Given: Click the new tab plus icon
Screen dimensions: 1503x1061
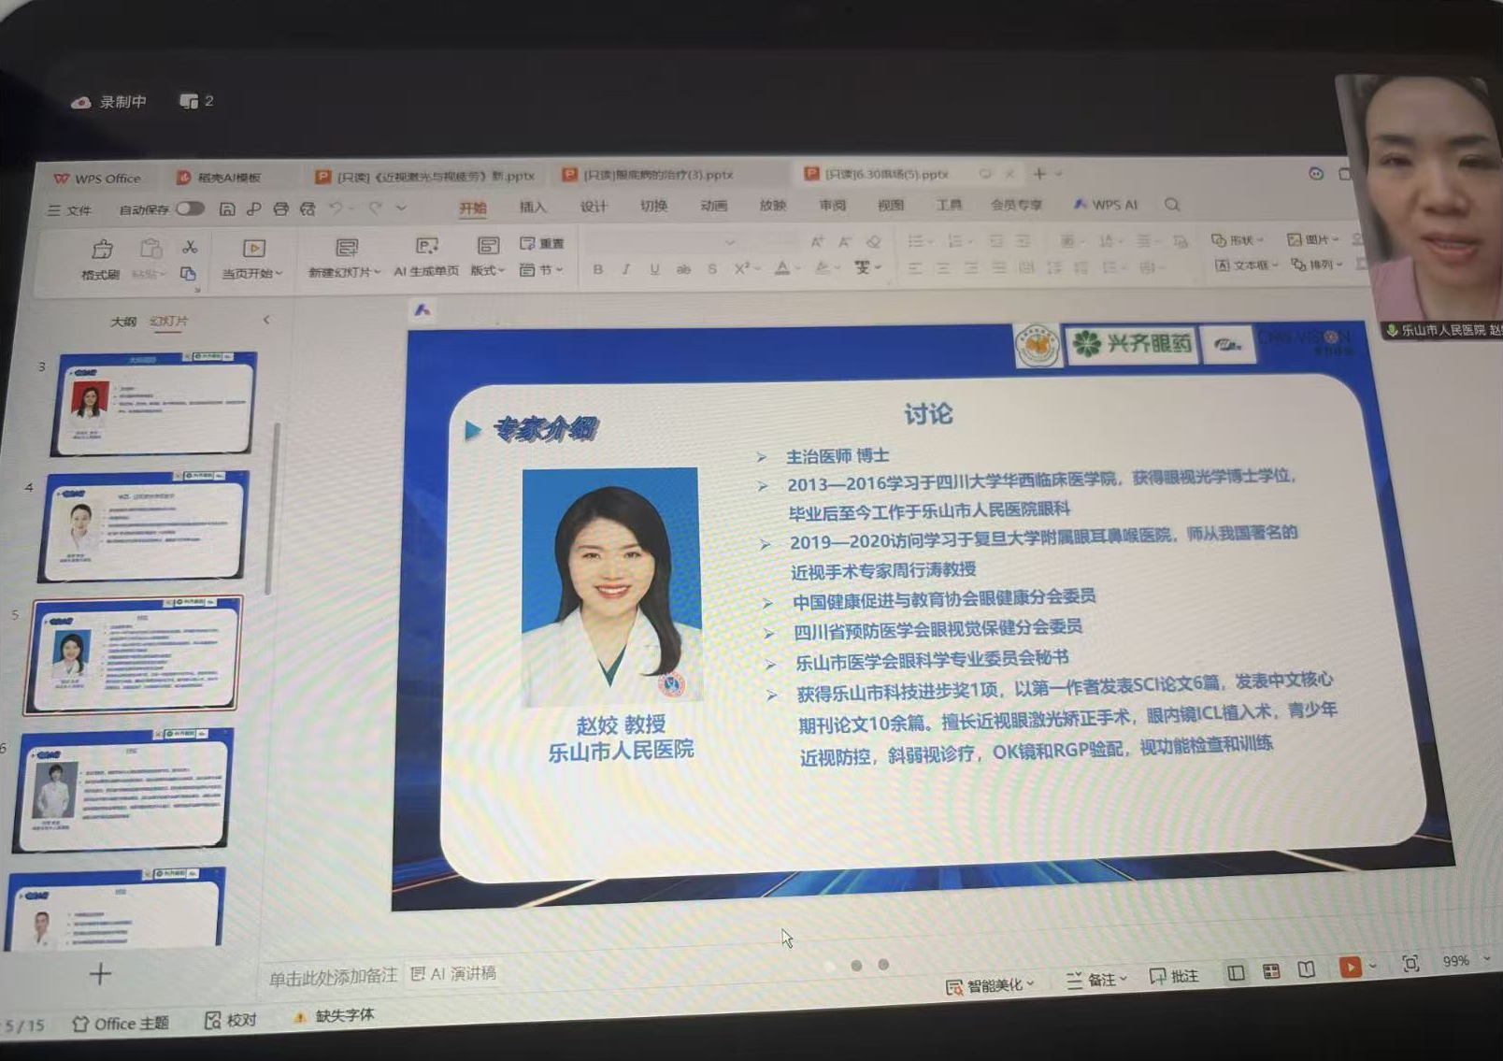Looking at the screenshot, I should coord(1039,174).
